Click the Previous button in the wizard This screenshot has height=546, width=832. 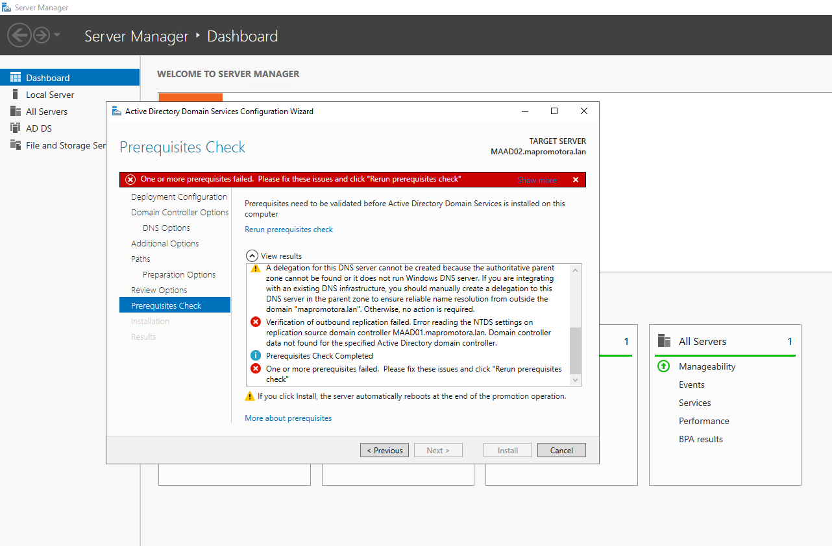coord(385,450)
